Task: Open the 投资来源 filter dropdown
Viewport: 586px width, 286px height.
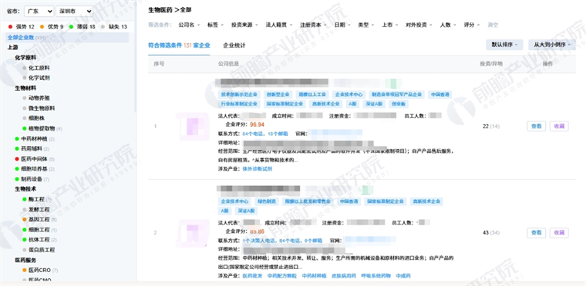Action: click(244, 25)
